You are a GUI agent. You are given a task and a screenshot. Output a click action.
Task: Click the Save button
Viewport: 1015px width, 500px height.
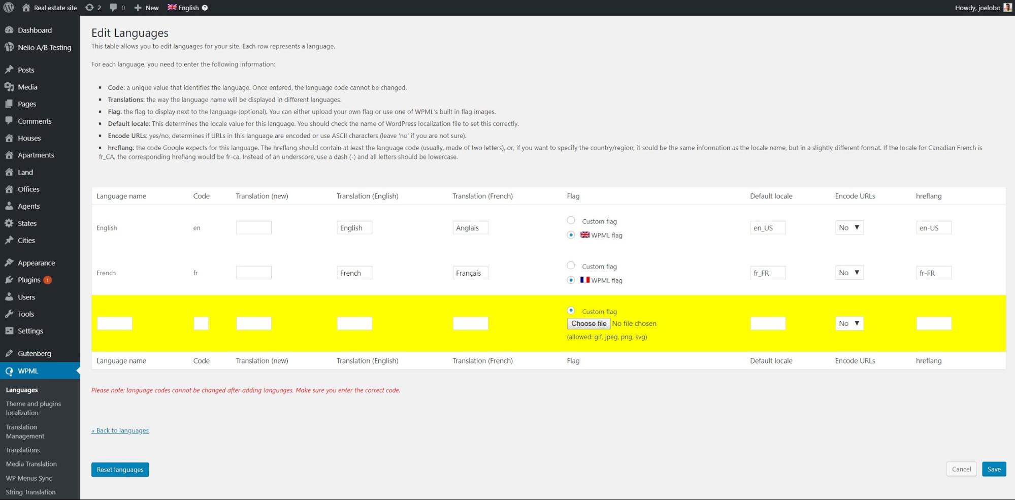(994, 469)
